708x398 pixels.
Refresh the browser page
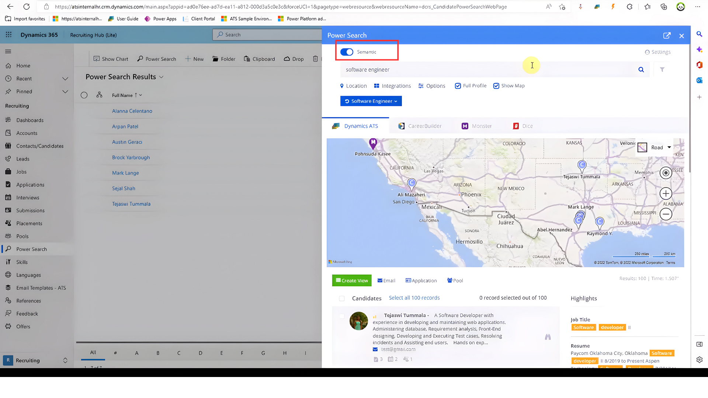[27, 7]
